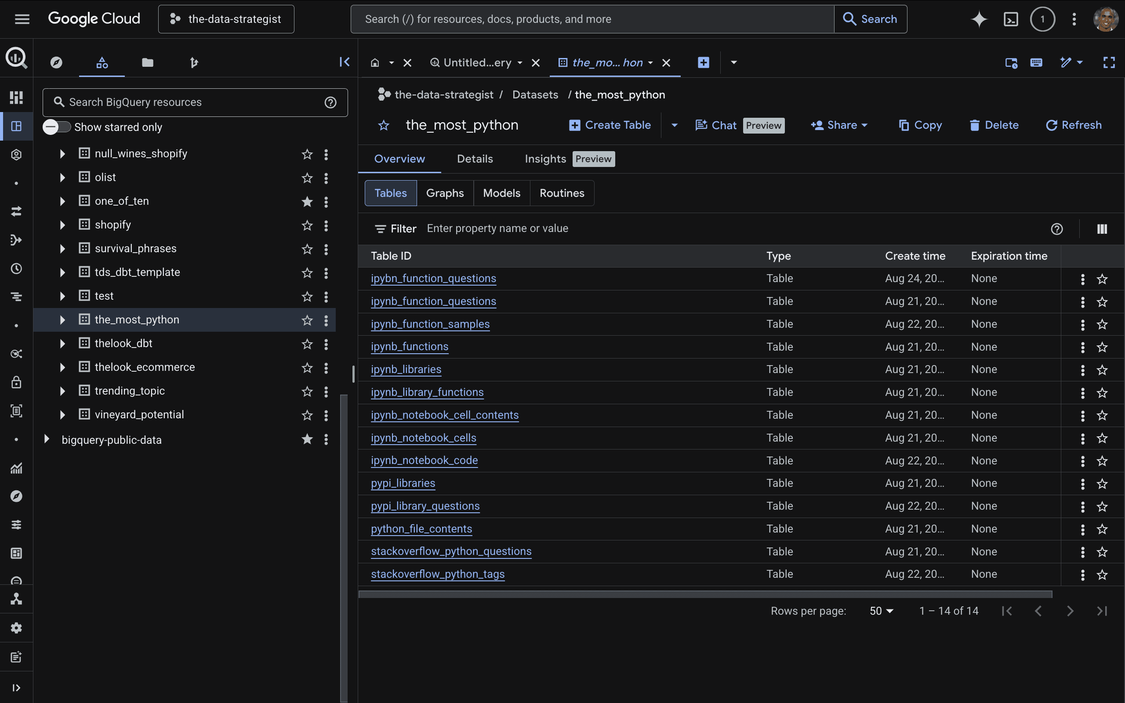The width and height of the screenshot is (1125, 703).
Task: Add a new tab with plus icon
Action: 704,62
